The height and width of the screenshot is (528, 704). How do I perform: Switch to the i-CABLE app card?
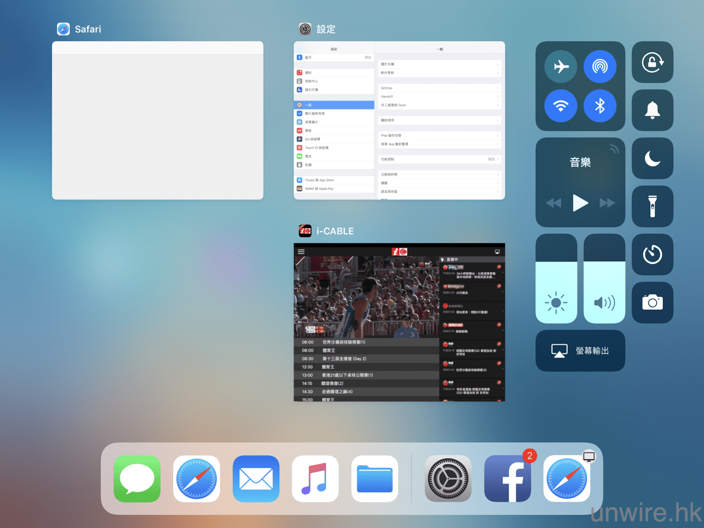pyautogui.click(x=399, y=322)
